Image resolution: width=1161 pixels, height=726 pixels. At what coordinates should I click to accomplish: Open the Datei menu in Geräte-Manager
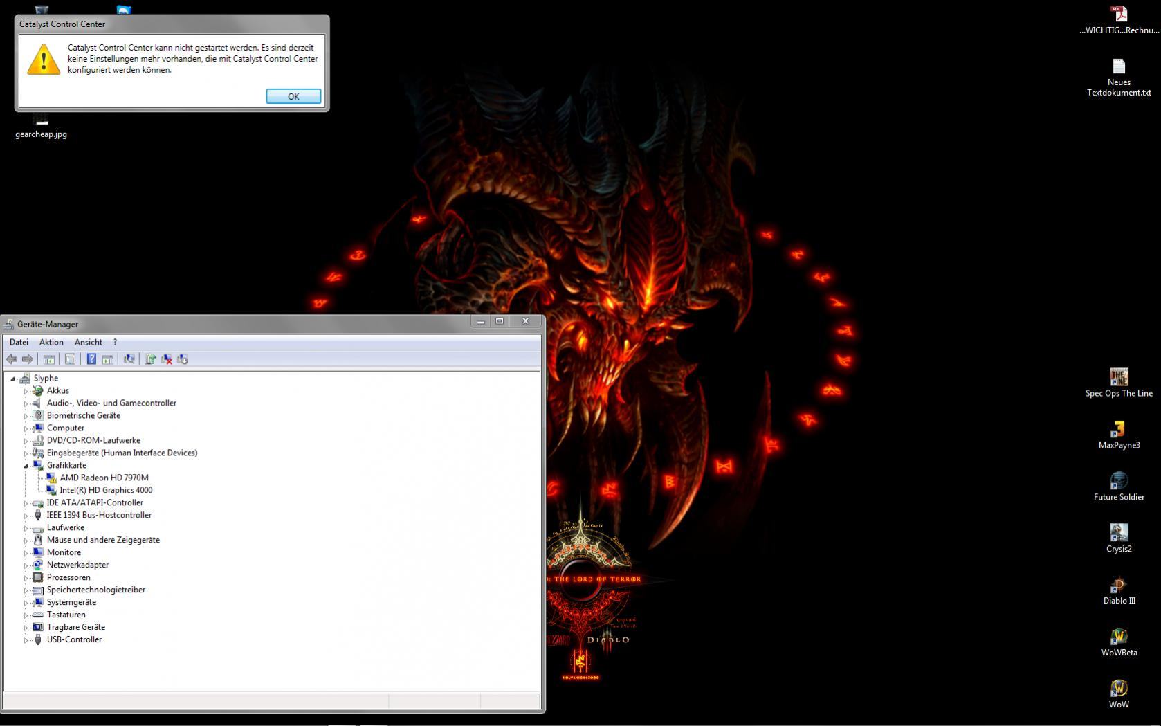pos(19,342)
